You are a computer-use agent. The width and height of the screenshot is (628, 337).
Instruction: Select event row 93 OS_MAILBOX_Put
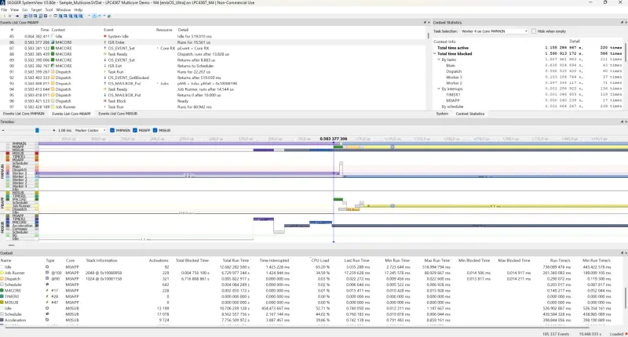(213, 84)
